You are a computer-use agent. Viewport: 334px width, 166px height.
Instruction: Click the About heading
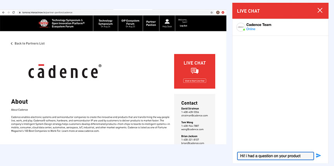click(x=19, y=102)
